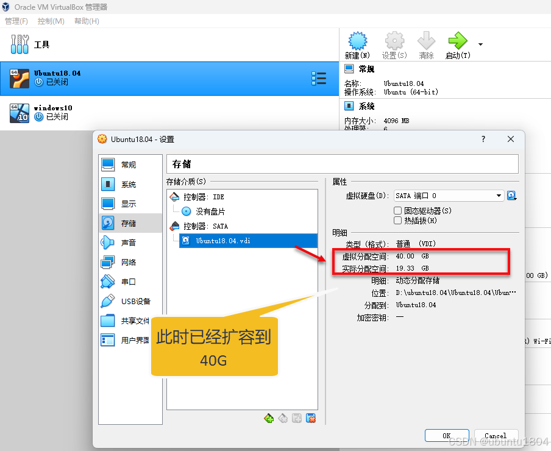Close the Ubuntu18.04 设置 dialog

coord(511,139)
